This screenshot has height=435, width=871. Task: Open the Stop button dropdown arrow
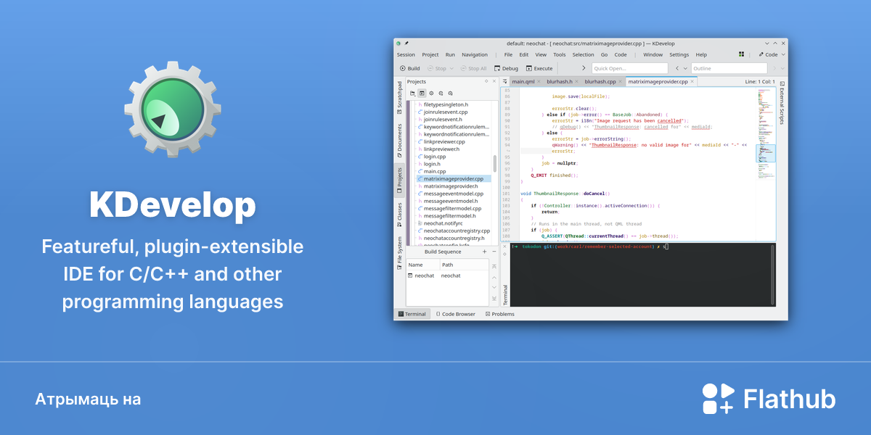click(x=451, y=68)
